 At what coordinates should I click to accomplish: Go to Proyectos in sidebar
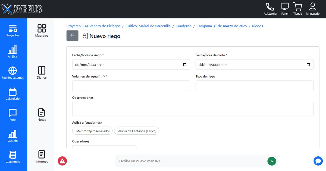pos(13,31)
